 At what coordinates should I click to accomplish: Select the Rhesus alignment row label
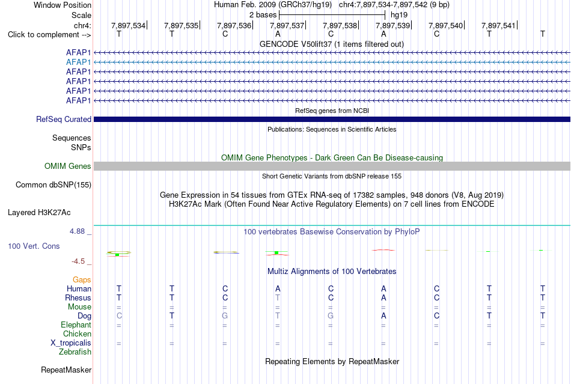(78, 297)
